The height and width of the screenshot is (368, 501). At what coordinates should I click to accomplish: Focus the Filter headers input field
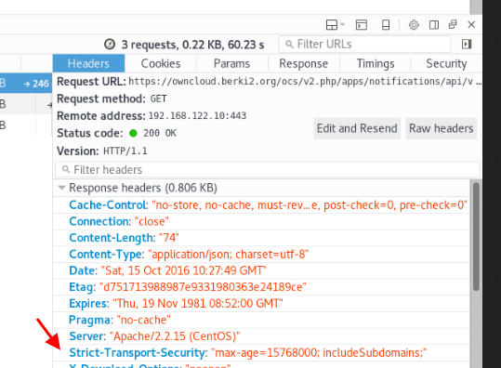[268, 170]
